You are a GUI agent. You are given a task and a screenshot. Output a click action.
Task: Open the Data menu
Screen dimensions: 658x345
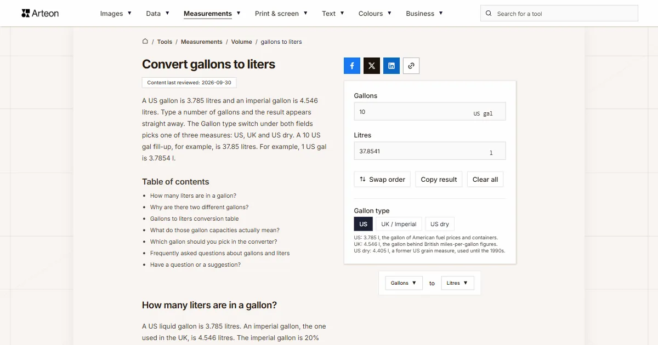coord(157,14)
